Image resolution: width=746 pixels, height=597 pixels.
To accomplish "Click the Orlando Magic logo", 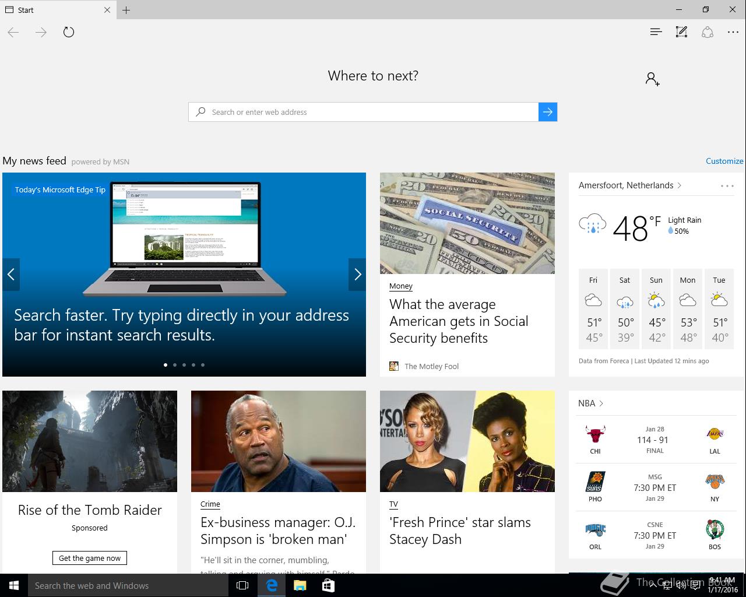I will tap(595, 530).
